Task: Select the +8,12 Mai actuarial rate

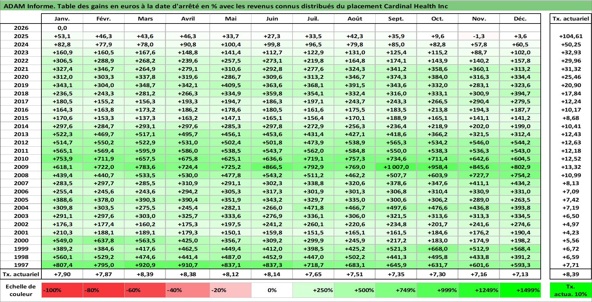Action: click(231, 274)
